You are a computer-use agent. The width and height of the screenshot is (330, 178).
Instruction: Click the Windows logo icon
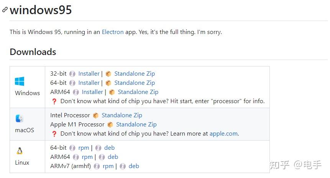[20, 81]
